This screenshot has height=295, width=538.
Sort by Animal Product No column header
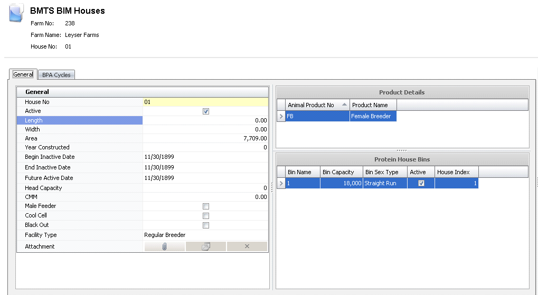pyautogui.click(x=317, y=105)
